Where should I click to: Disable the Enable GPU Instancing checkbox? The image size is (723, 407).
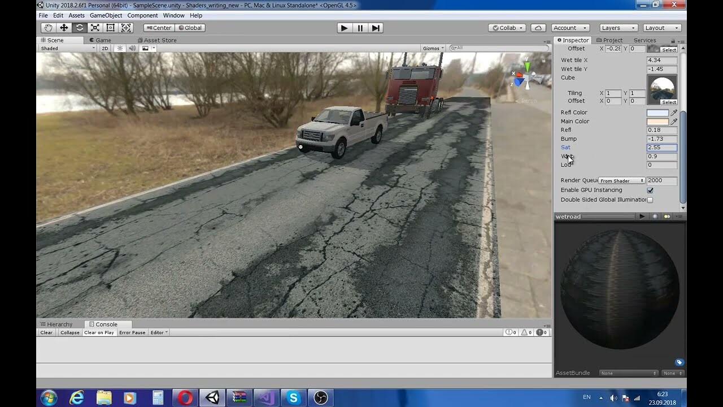649,190
